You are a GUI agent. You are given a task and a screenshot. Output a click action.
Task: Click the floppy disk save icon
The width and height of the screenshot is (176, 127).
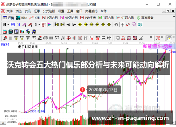[22, 32]
